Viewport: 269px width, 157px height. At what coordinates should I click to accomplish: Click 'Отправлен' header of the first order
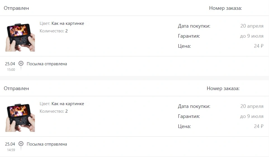[16, 8]
